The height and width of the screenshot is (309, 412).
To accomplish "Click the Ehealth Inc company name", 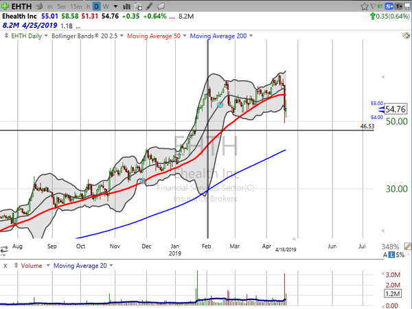I will (x=19, y=16).
